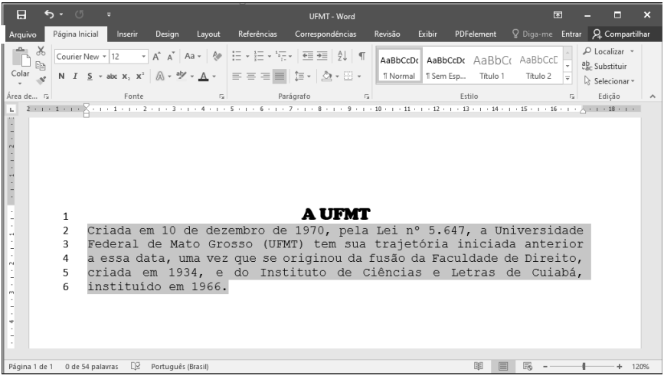
Task: Apply the Sem Esp... style
Action: tap(446, 66)
